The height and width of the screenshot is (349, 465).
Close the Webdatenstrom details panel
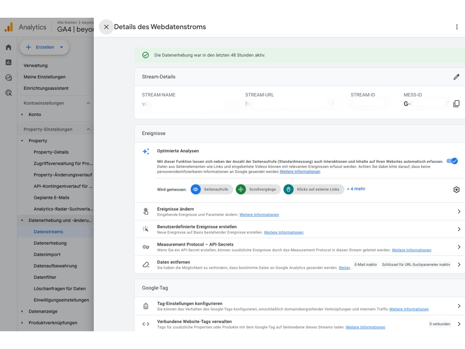(x=106, y=27)
